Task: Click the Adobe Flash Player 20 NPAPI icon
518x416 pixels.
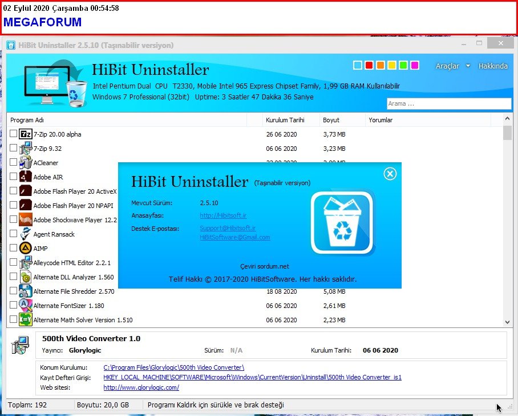Action: 26,205
